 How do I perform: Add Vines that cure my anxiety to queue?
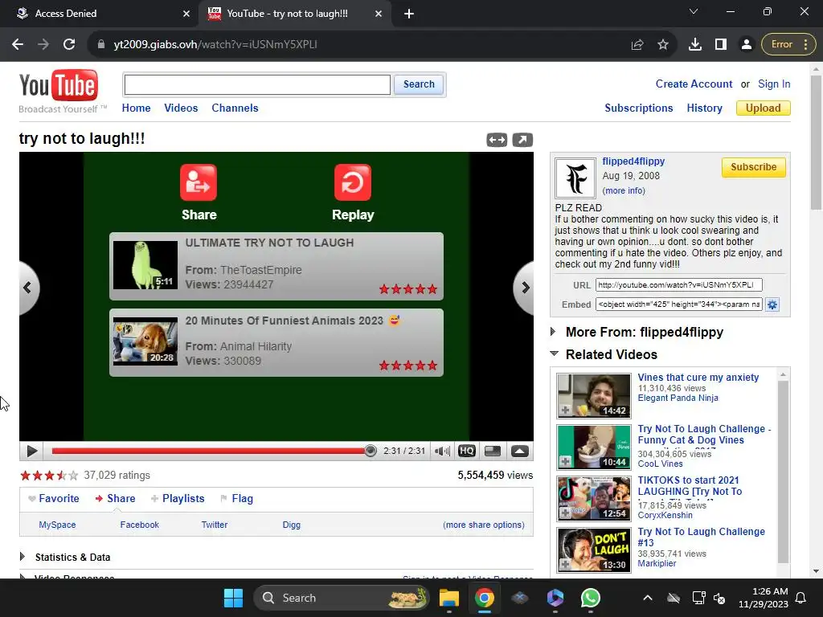coord(565,411)
